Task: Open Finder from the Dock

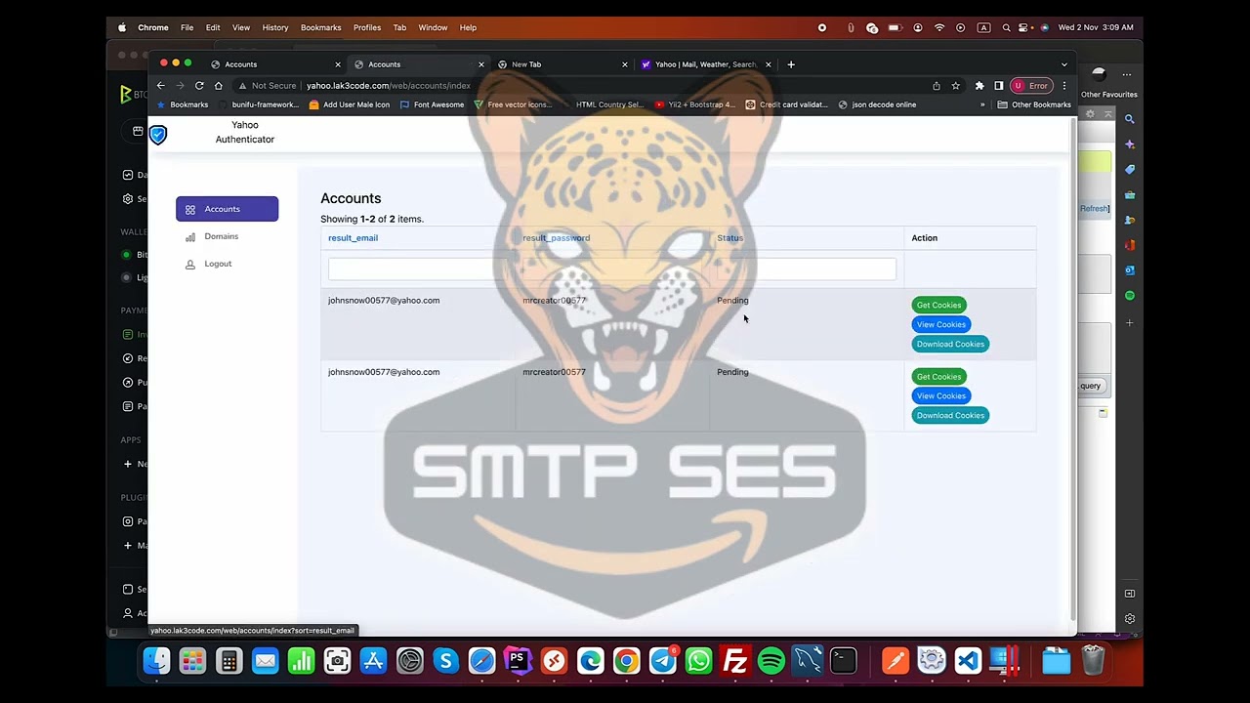Action: [x=156, y=661]
